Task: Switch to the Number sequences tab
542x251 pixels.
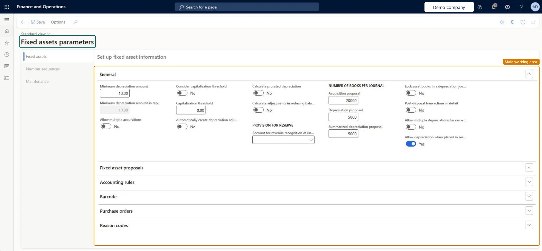Action: [x=43, y=69]
